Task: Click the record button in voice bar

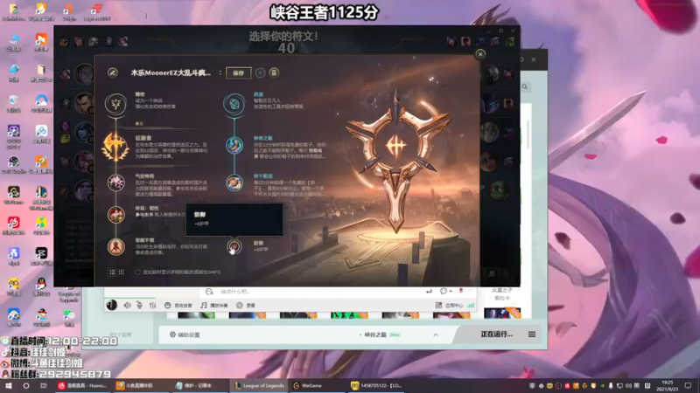Action: click(246, 305)
